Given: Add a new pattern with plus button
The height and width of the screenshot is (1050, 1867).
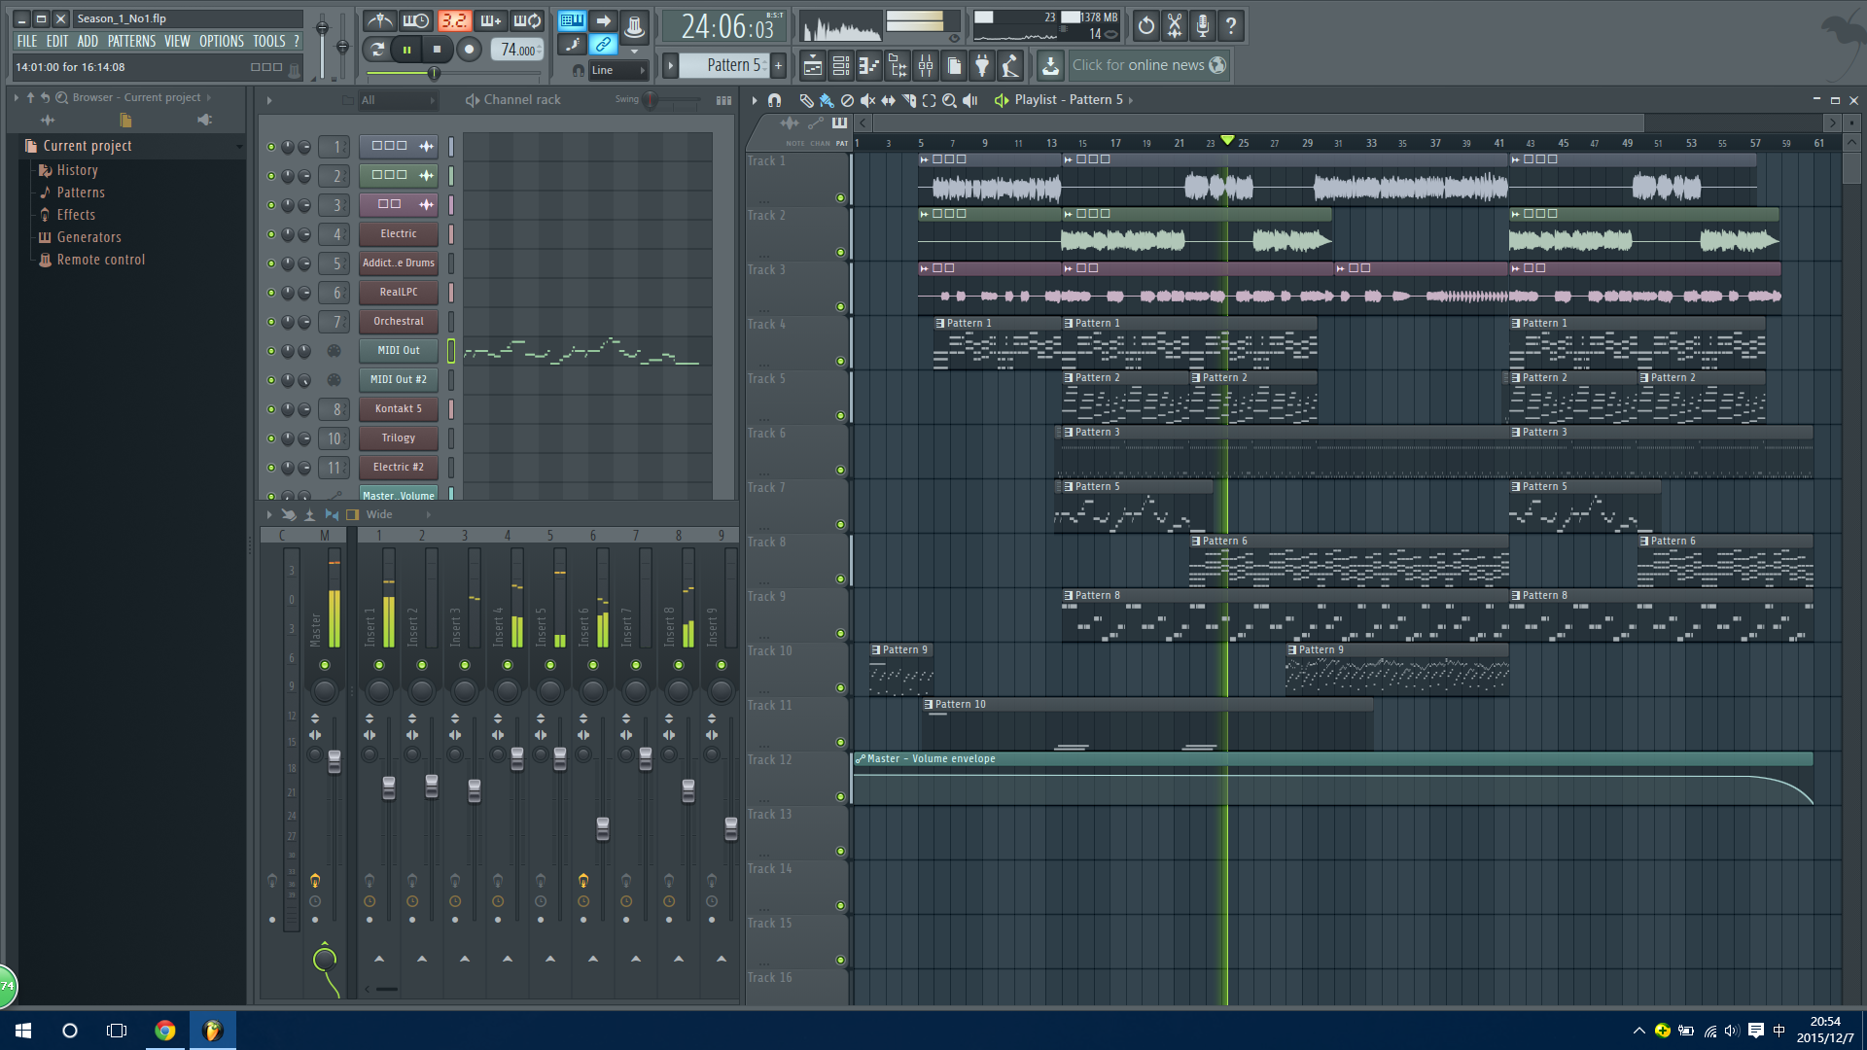Looking at the screenshot, I should coord(778,66).
